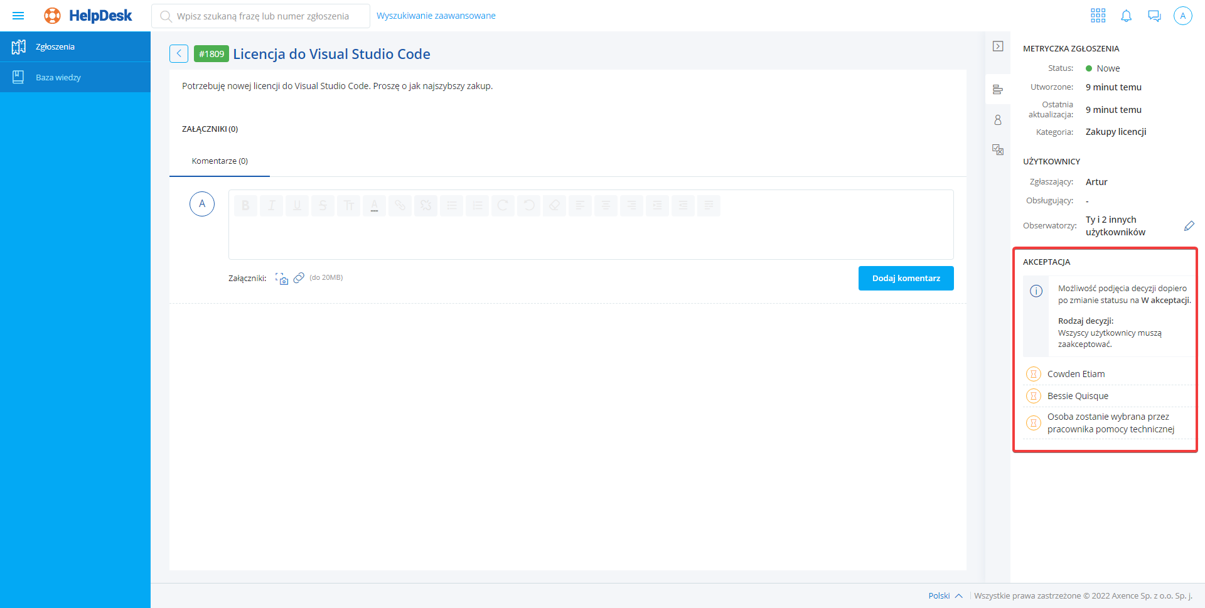Open Wyszukiwanie zaawansowane link
Viewport: 1205px width, 608px height.
[436, 16]
